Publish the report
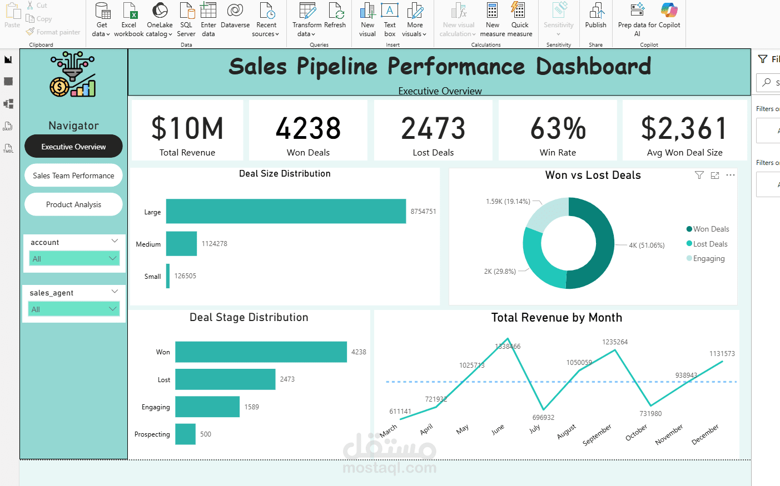 click(596, 16)
